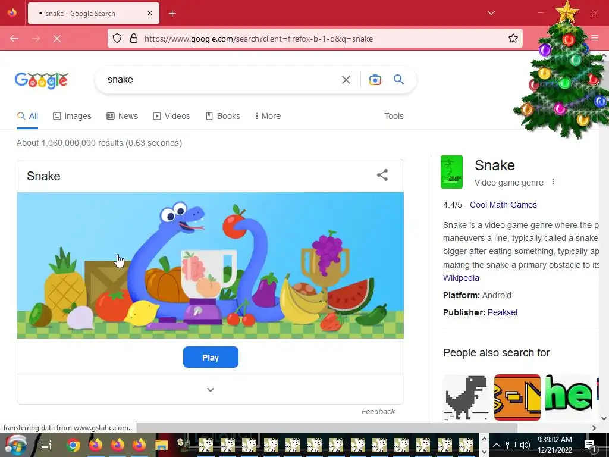Select the All results tab
The width and height of the screenshot is (609, 457).
click(x=27, y=116)
